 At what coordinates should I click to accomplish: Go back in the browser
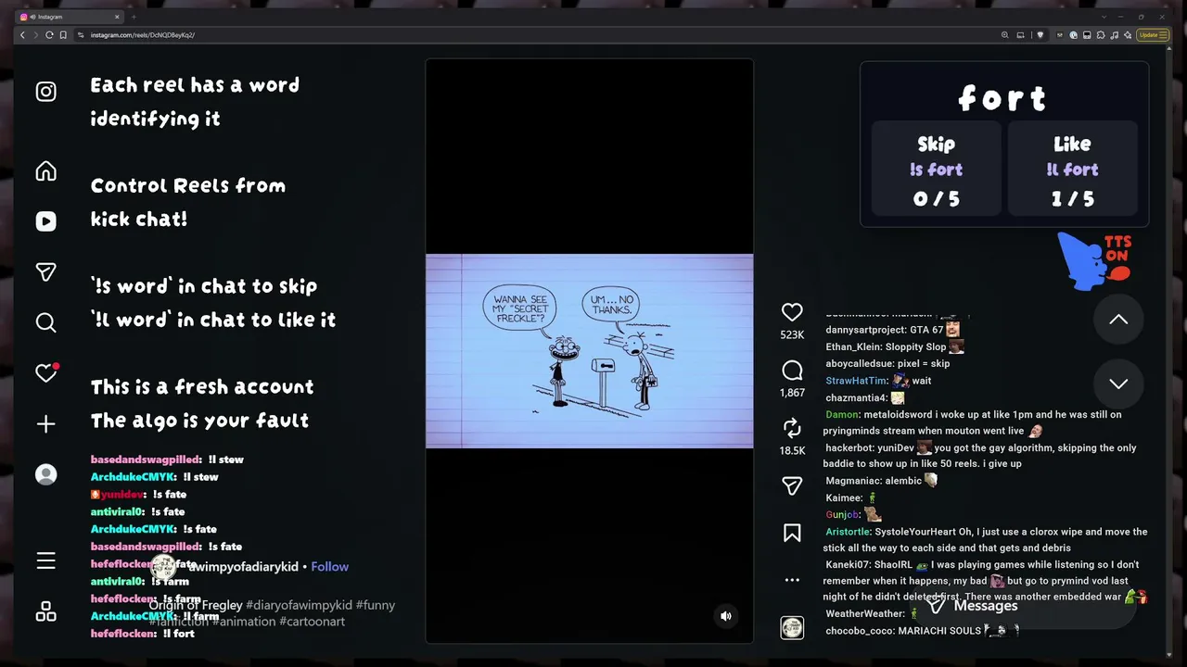23,35
